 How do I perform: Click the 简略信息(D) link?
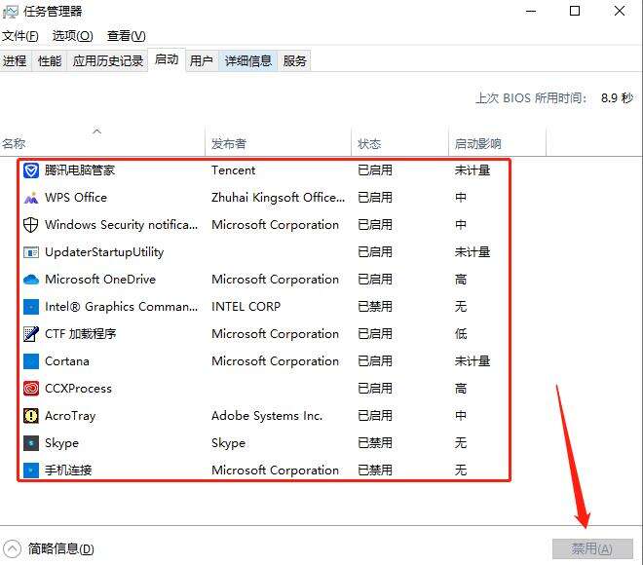pos(61,548)
